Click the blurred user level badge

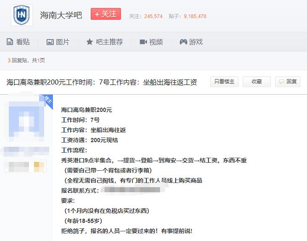tap(26, 167)
